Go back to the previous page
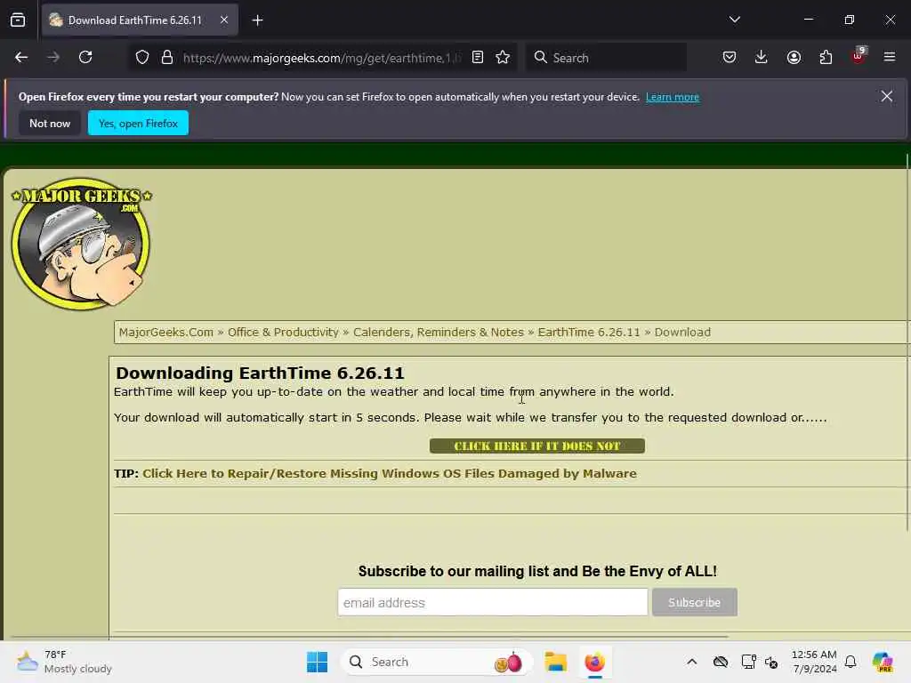This screenshot has height=683, width=911. click(21, 58)
